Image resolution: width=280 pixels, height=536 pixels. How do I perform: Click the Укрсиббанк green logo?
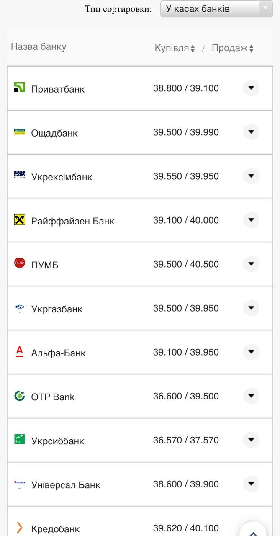click(x=20, y=439)
